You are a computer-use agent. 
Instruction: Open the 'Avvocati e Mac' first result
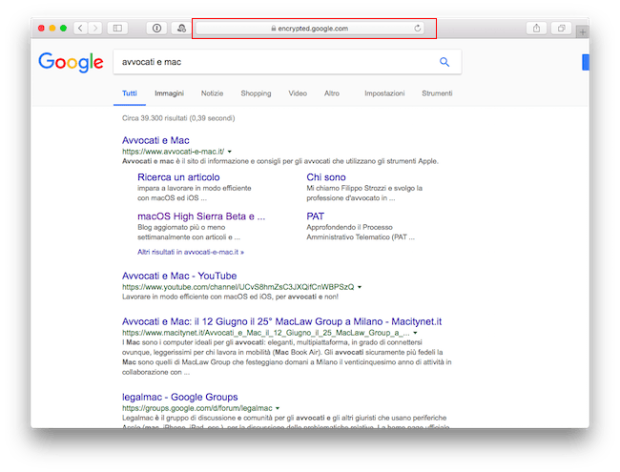pos(155,140)
